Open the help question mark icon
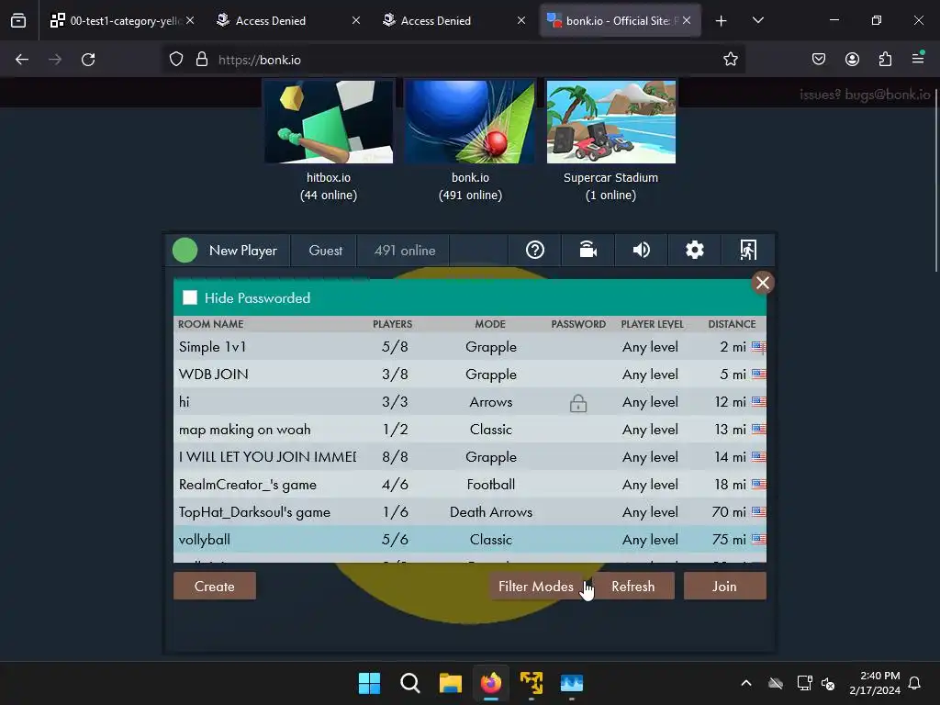Image resolution: width=940 pixels, height=705 pixels. coord(535,250)
